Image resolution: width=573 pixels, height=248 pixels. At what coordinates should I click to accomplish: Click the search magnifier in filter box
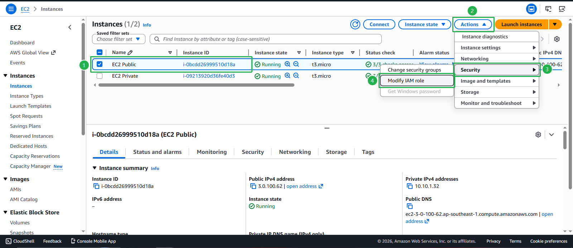click(157, 39)
